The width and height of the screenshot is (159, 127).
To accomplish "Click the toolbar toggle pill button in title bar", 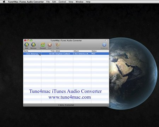I will tap(106, 41).
